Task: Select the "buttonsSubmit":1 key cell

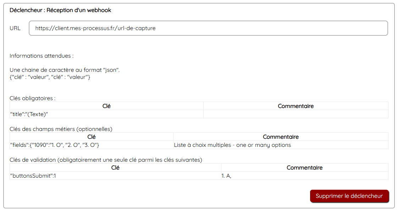Action: pyautogui.click(x=33, y=176)
